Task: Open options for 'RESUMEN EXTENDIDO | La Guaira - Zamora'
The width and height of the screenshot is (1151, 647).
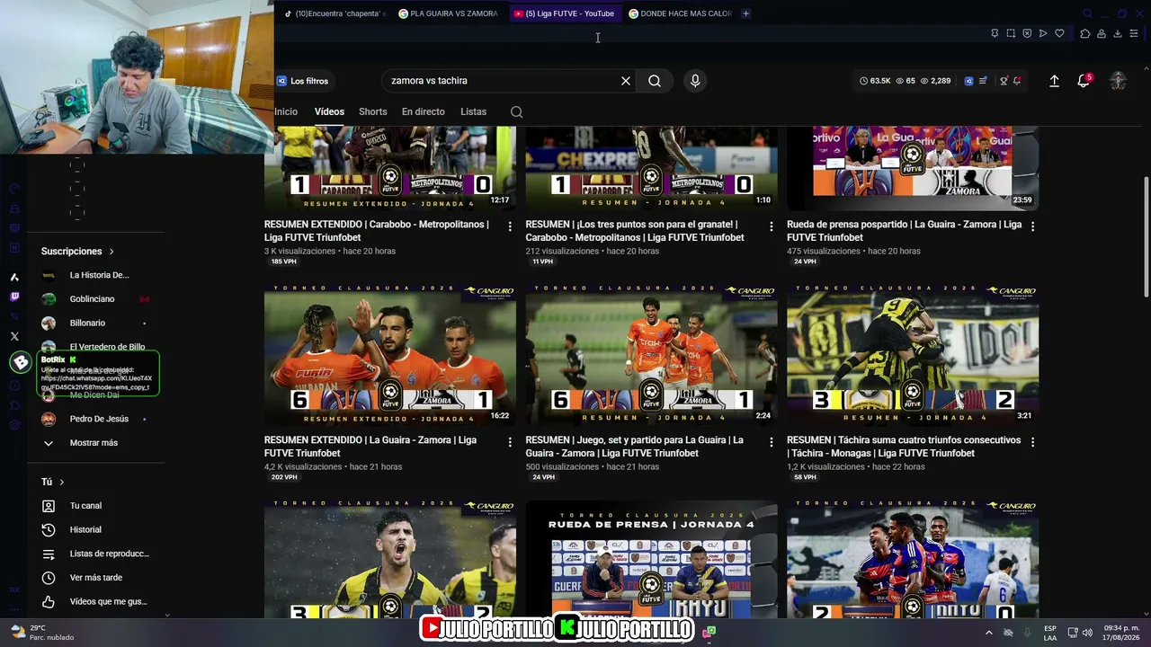Action: coord(510,442)
